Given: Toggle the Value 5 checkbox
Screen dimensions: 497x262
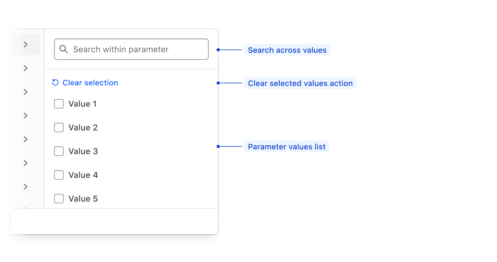Looking at the screenshot, I should [59, 199].
